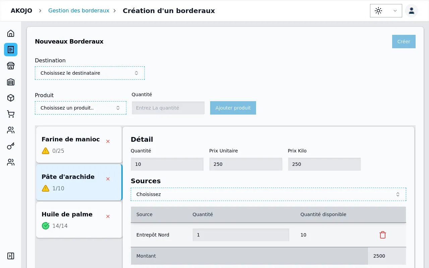Viewport: 429px width, 268px height.
Task: Select the product box icon in sidebar
Action: (11, 98)
